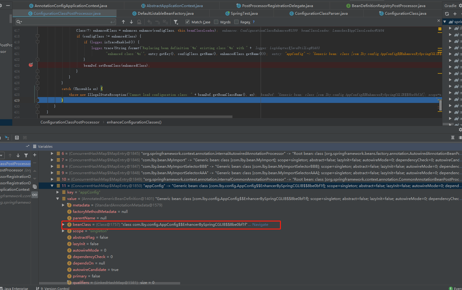Click the Run to Cursor icon
Image resolution: width=462 pixels, height=290 pixels.
point(7,138)
